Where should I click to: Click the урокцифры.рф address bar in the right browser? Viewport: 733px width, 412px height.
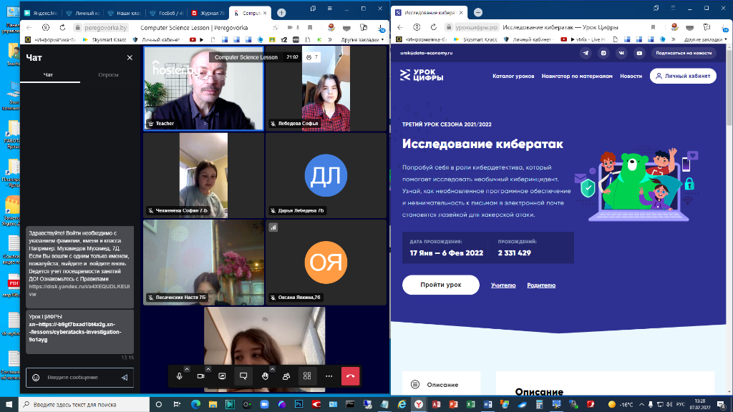476,28
